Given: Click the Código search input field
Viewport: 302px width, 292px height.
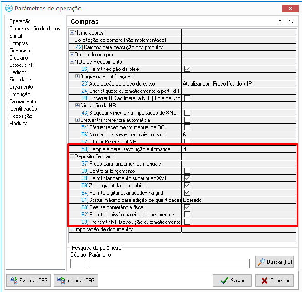Looking at the screenshot, I should pyautogui.click(x=77, y=263).
